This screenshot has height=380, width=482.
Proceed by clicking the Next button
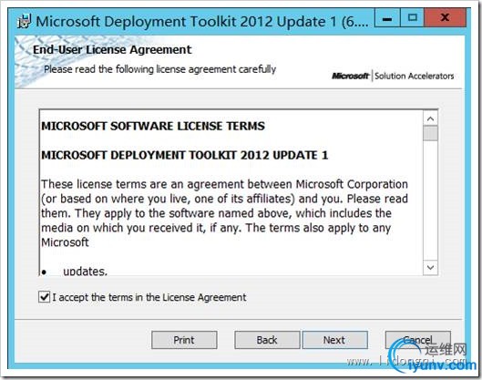click(334, 340)
